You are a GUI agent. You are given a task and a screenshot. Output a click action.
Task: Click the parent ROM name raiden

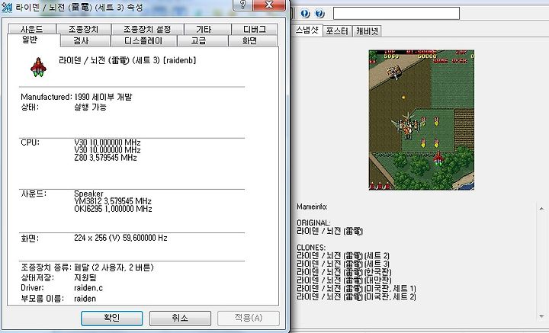85,299
